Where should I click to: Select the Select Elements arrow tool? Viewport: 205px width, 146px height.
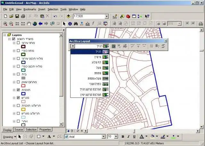[x=64, y=24]
